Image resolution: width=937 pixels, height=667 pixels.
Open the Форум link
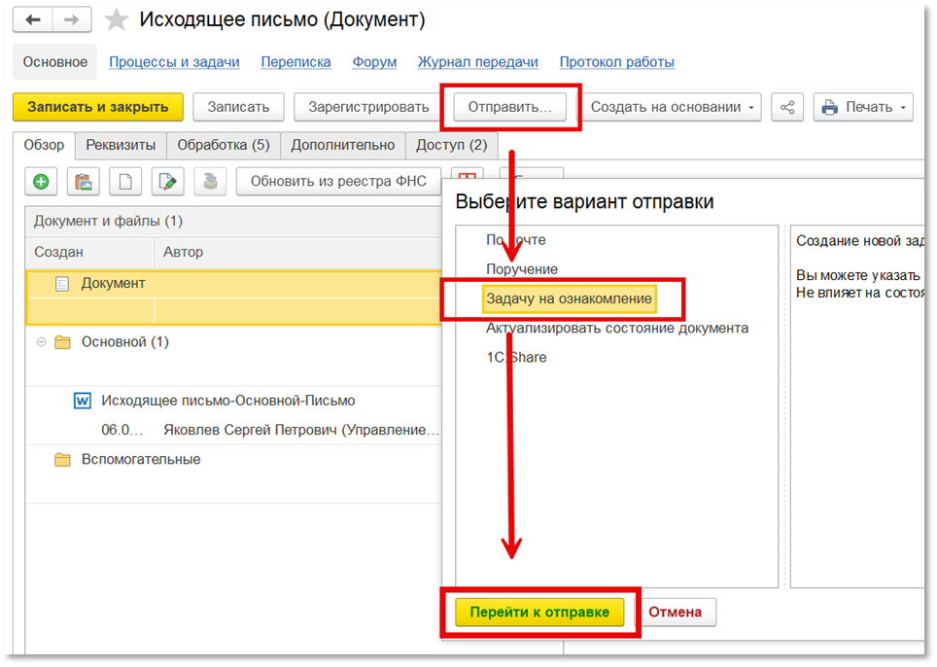(x=374, y=62)
